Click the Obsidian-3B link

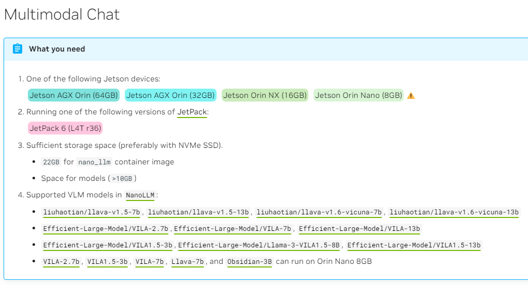point(250,262)
